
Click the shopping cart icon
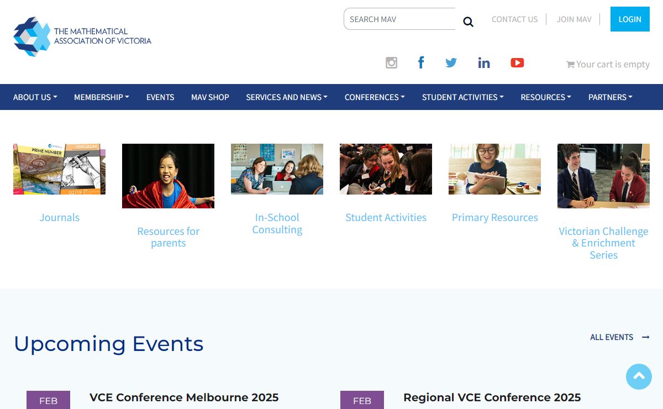point(570,65)
